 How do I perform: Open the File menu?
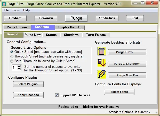point(6,10)
